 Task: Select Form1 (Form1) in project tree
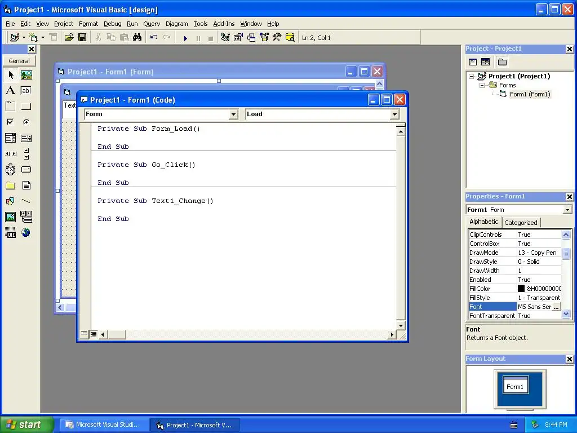(x=530, y=94)
